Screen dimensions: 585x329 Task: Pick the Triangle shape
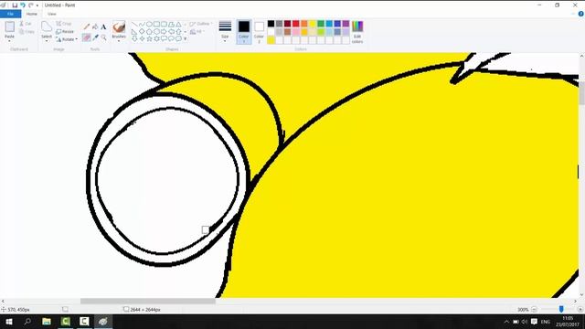coord(179,25)
